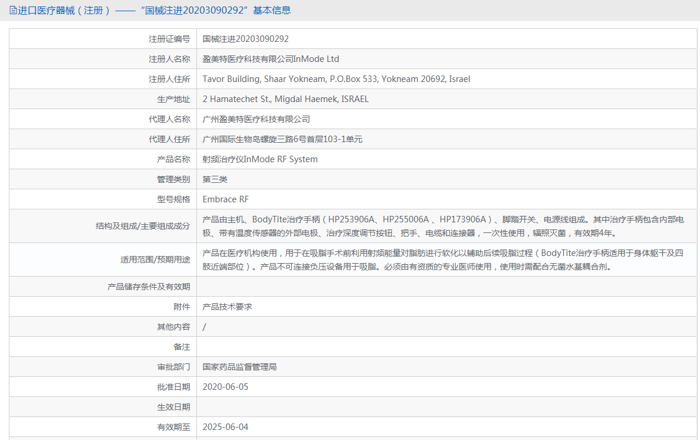Select the 注册人名称 label
Viewport: 700px width, 440px height.
pos(169,59)
